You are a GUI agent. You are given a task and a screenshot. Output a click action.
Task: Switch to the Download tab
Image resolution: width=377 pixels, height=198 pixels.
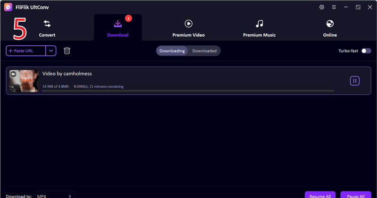118,28
